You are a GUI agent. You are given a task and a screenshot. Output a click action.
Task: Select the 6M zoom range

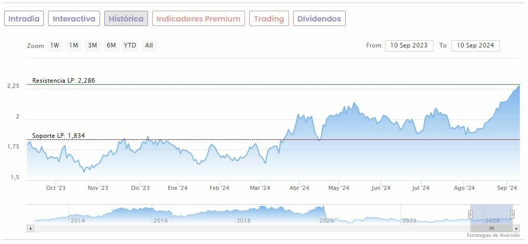(111, 45)
